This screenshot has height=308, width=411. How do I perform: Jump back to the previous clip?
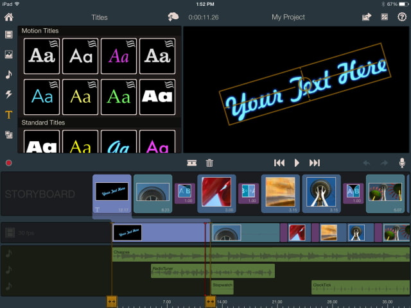279,163
